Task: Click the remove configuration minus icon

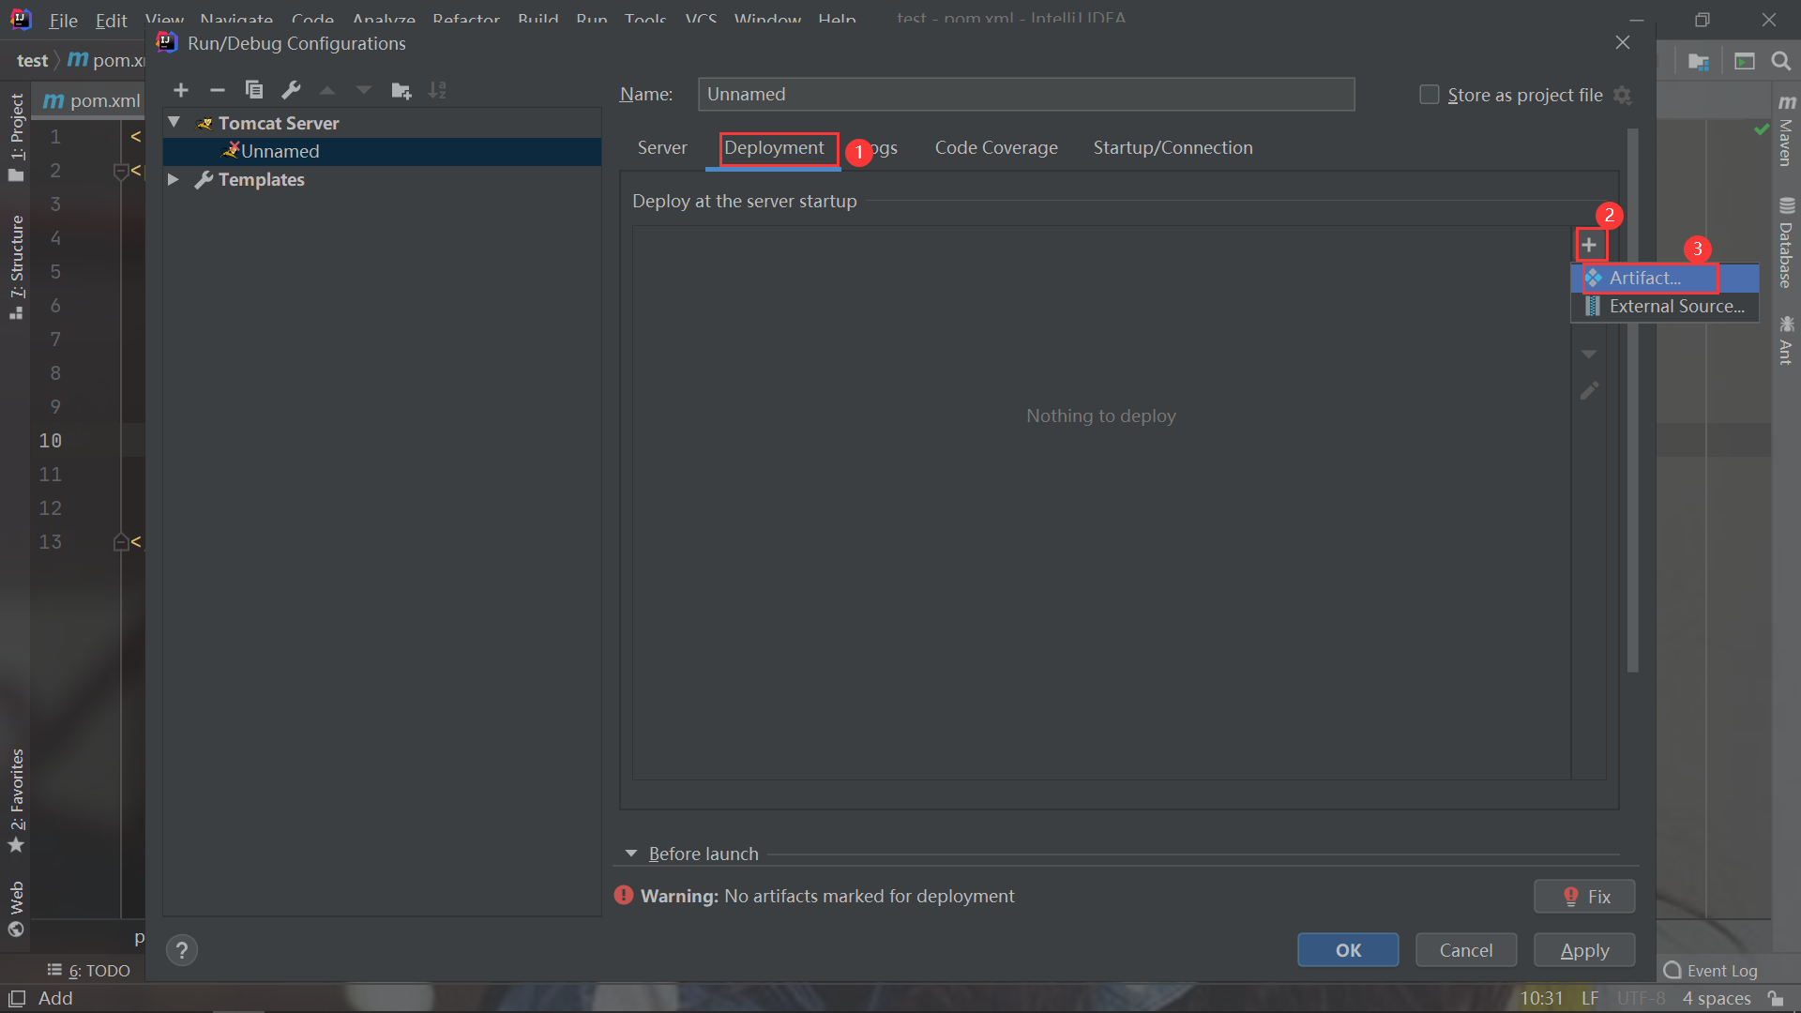Action: (218, 90)
